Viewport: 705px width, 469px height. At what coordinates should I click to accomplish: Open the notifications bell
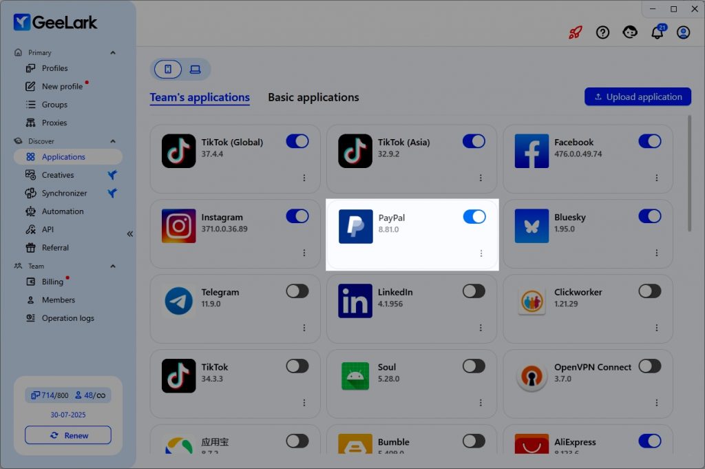click(657, 32)
